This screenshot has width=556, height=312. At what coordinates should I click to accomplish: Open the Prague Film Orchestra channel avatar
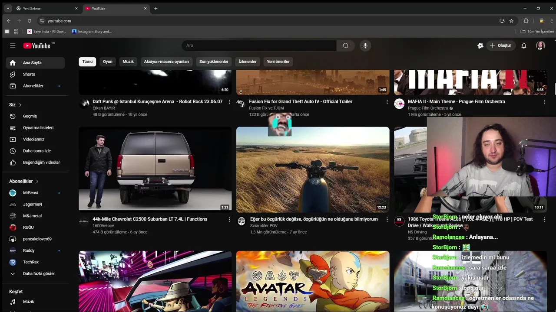pos(399,104)
